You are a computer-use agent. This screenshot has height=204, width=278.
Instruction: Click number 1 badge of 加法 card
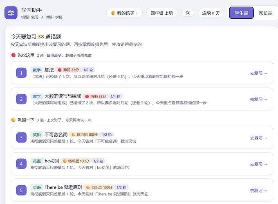(21, 73)
